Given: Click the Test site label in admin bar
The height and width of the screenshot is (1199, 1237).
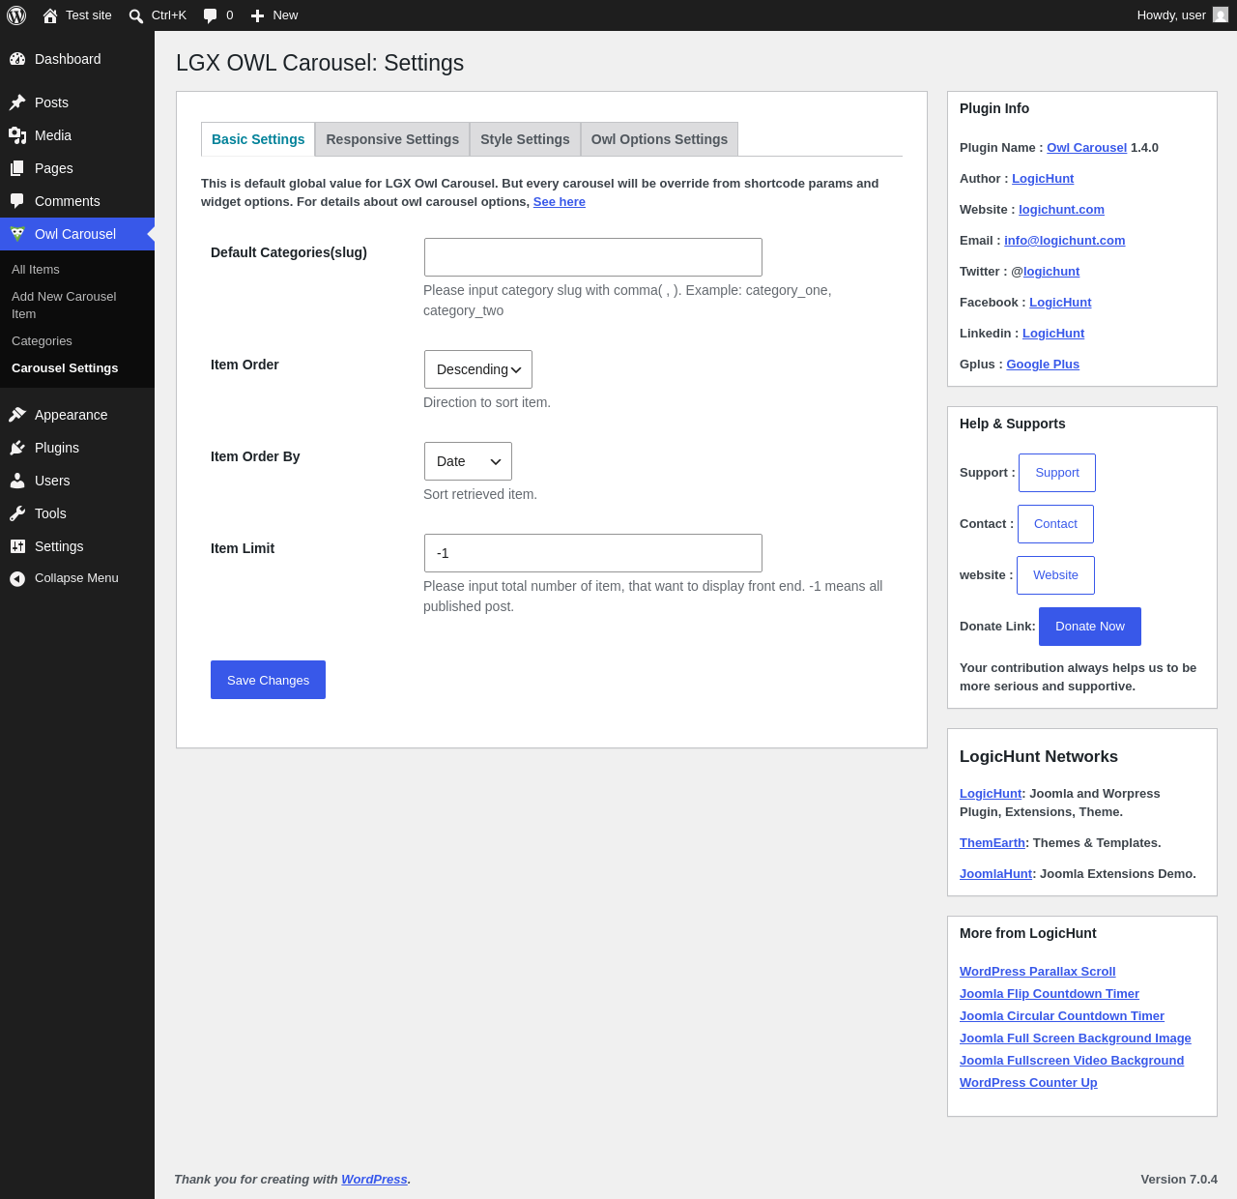Looking at the screenshot, I should pyautogui.click(x=89, y=15).
